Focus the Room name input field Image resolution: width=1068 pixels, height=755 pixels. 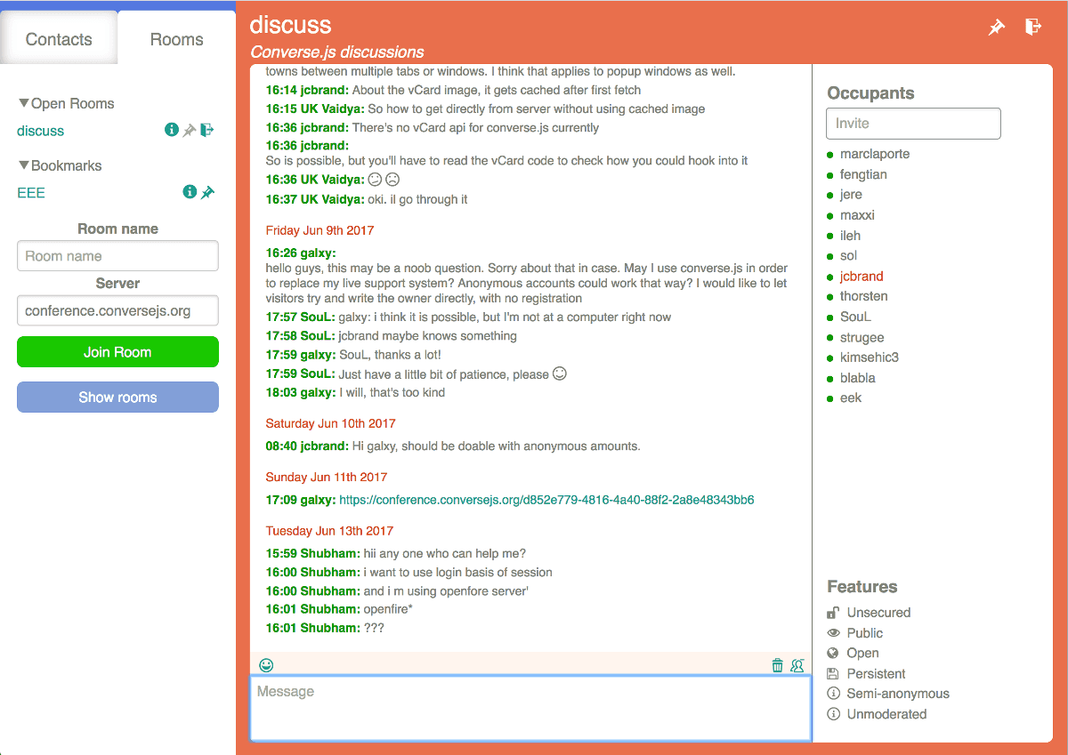tap(117, 256)
